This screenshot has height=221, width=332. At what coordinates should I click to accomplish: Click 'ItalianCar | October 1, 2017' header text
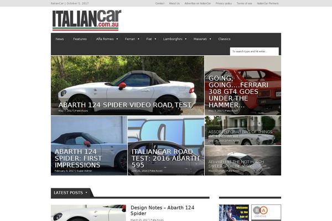click(x=70, y=3)
